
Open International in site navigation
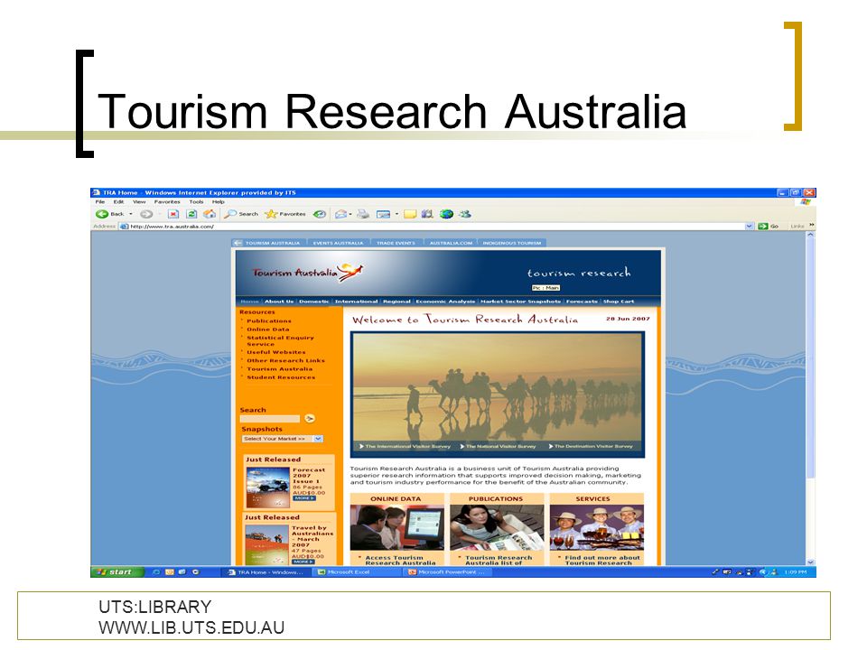[356, 302]
